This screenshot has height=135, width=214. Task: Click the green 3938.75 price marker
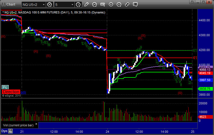click(205, 89)
